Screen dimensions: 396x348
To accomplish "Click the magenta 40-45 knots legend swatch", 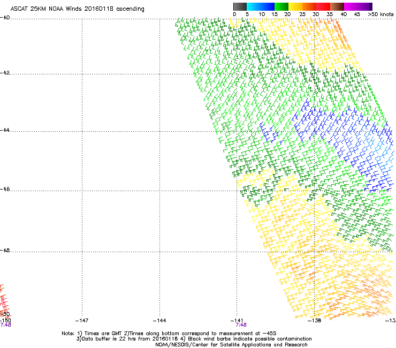I will 351,6.
